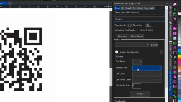Collapse the Qrcode Configuration section
Image resolution: width=181 pixels, height=102 pixels.
point(117,52)
